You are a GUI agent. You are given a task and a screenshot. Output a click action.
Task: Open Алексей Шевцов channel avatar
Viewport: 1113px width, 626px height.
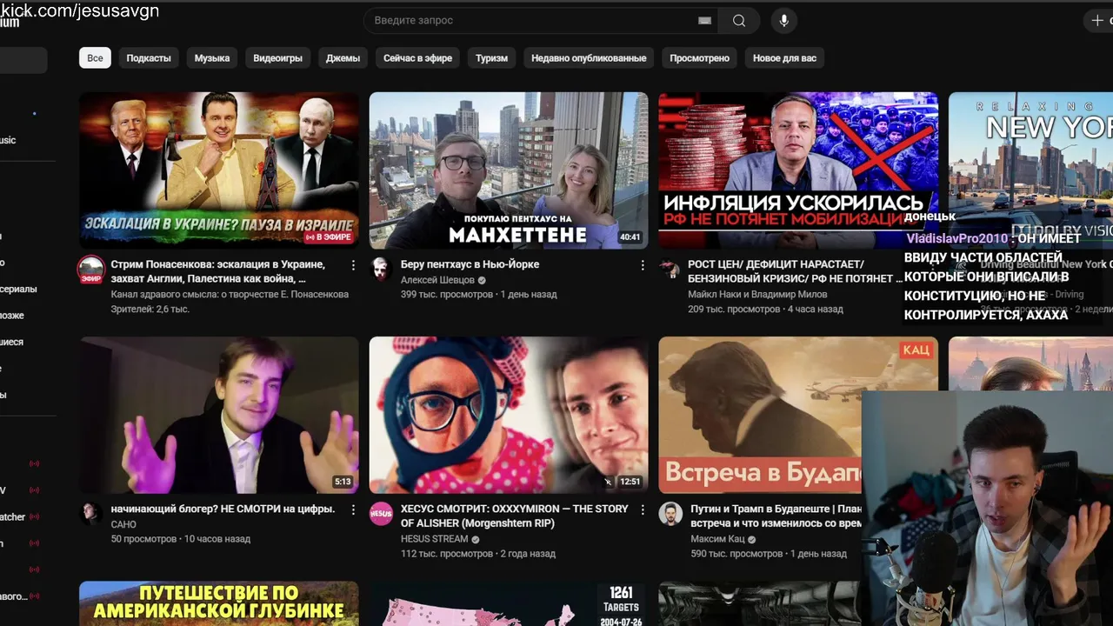pos(381,269)
